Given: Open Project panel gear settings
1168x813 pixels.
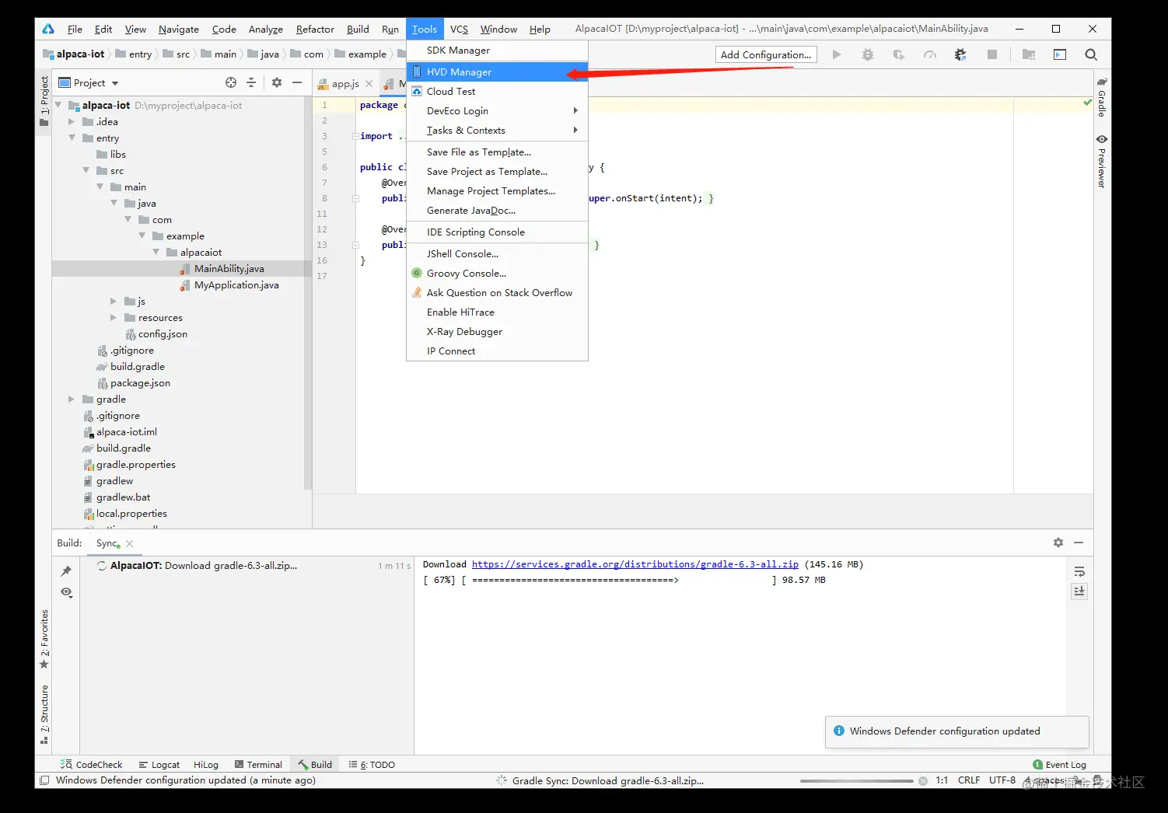Looking at the screenshot, I should (x=277, y=82).
